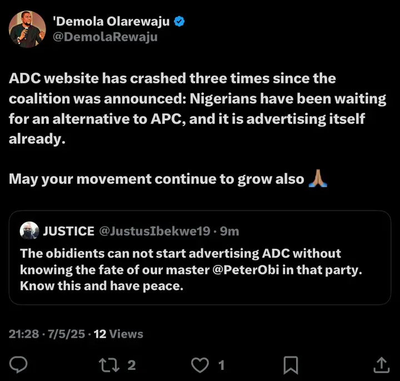The width and height of the screenshot is (400, 381).
Task: Click the JUSTICE name in quoted tweet
Action: pos(69,231)
